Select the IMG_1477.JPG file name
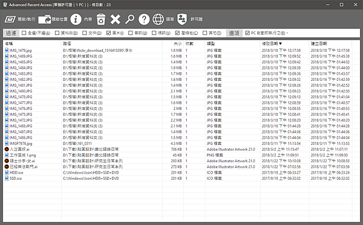 [21, 103]
